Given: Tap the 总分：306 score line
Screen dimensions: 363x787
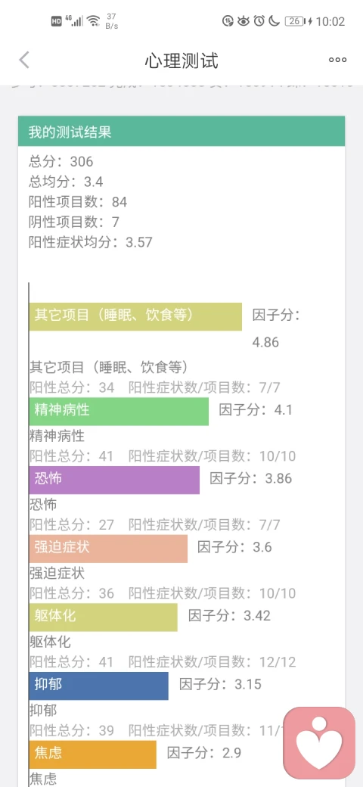Looking at the screenshot, I should coord(61,161).
